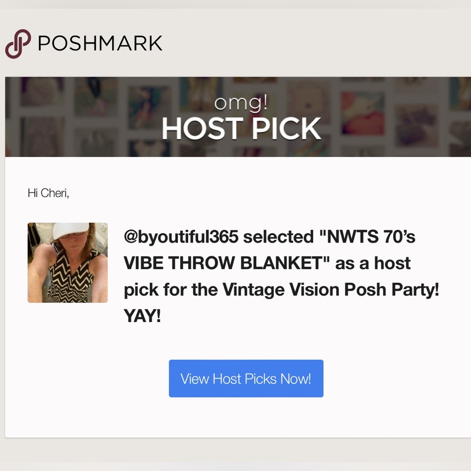Screen dimensions: 471x471
Task: Click the Poshmark P logo icon
Action: pyautogui.click(x=18, y=43)
